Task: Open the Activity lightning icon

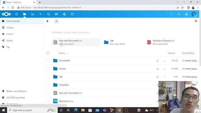Action: tap(41, 14)
